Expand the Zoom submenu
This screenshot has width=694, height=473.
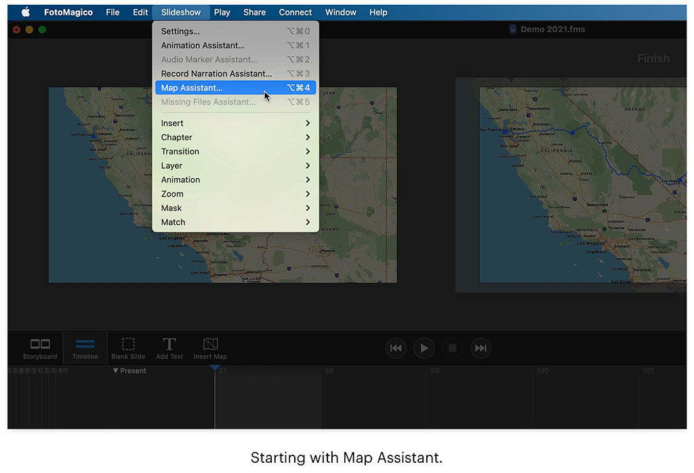(x=235, y=194)
